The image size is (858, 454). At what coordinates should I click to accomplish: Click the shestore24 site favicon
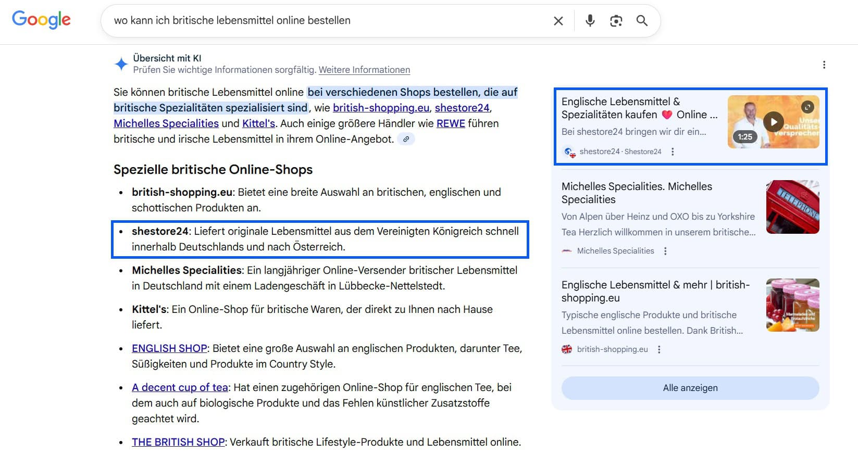(x=569, y=152)
